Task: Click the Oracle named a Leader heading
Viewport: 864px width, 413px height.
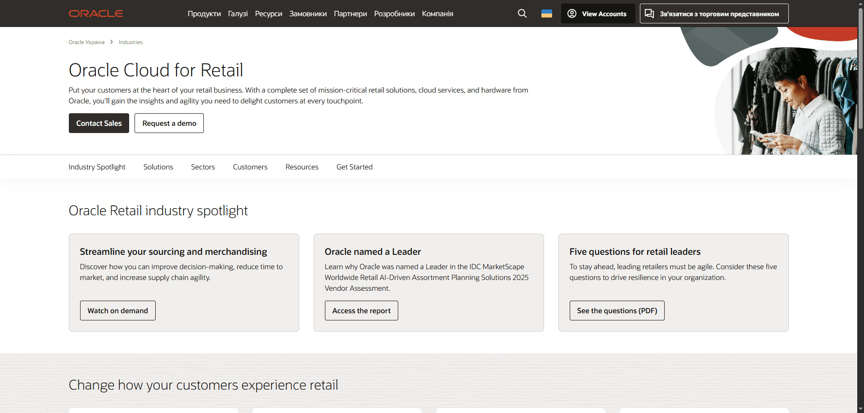Action: (x=373, y=252)
